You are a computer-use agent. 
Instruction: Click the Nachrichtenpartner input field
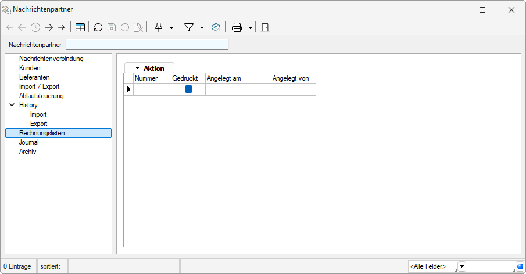tap(147, 45)
